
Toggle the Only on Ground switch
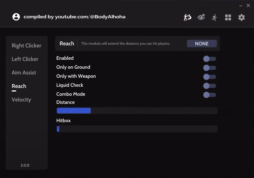(210, 68)
